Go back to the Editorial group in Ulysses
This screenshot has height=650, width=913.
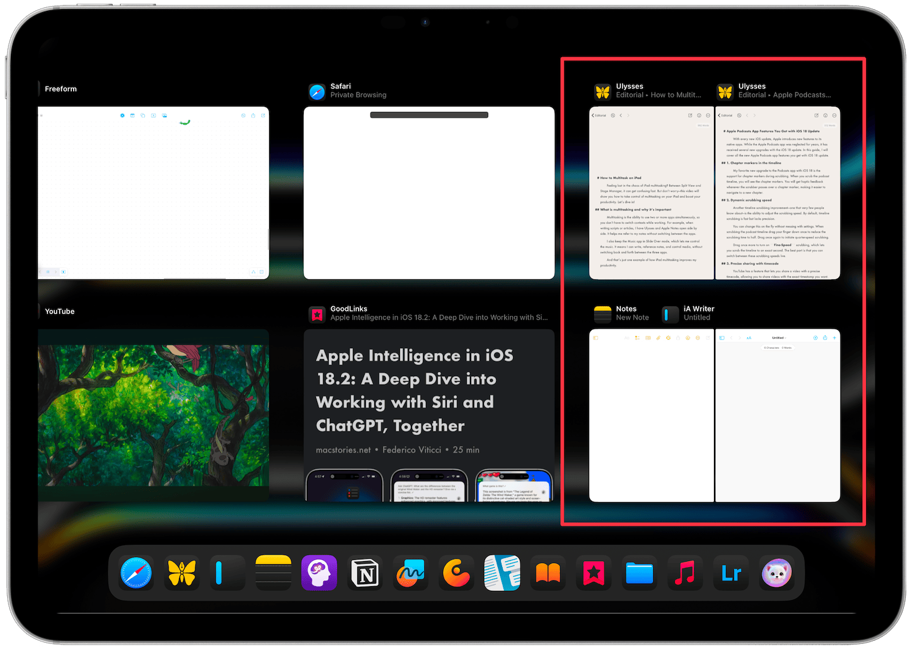click(597, 115)
